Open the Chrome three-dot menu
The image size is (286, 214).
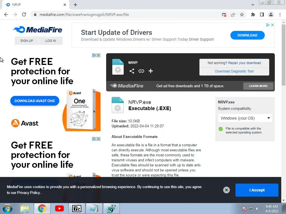280,14
